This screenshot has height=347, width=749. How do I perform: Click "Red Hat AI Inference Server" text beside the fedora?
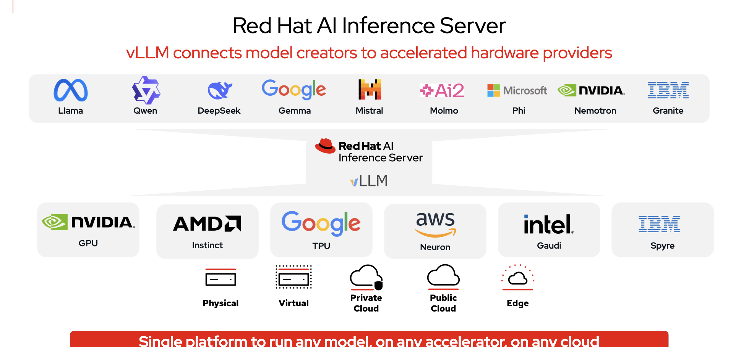[x=381, y=152]
